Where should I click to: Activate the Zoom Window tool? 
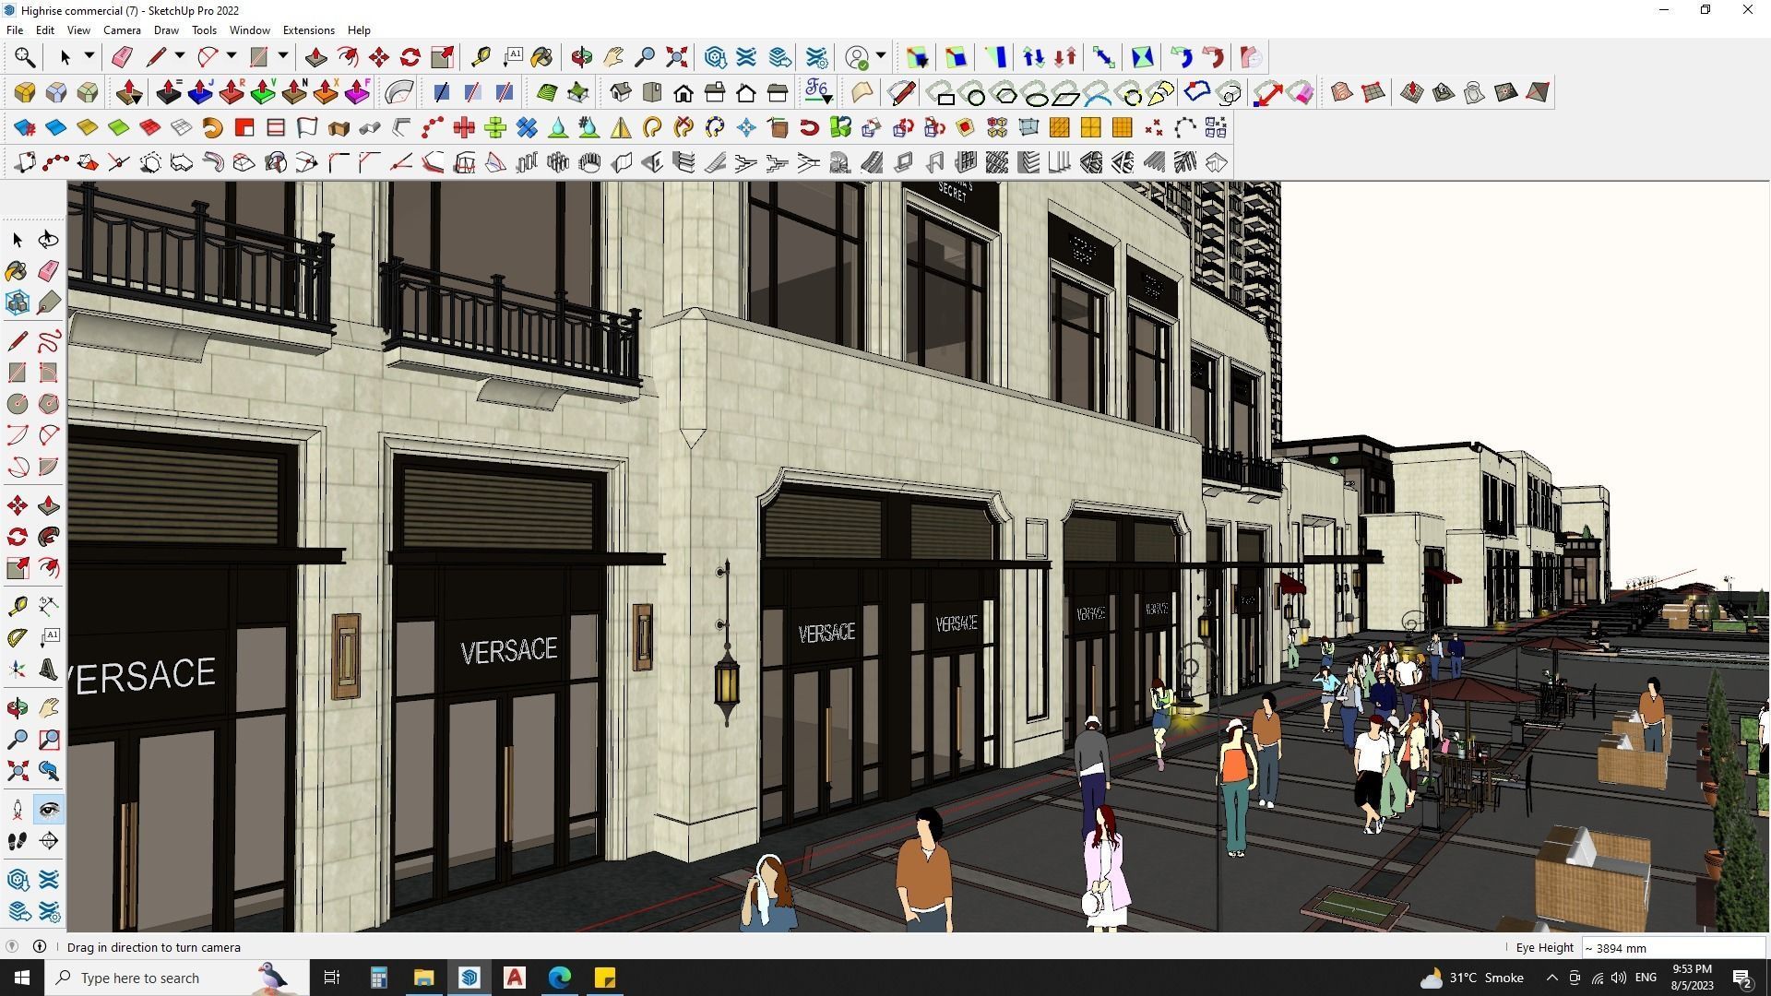tap(49, 740)
